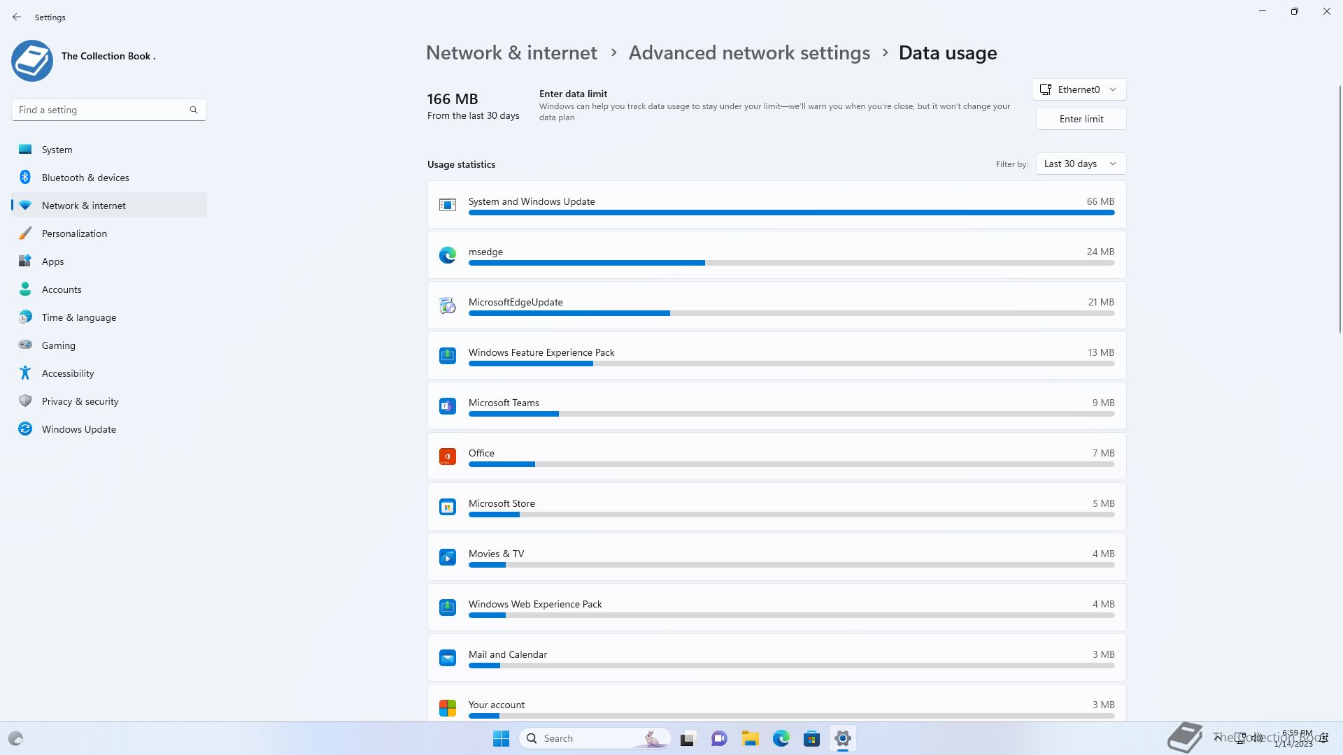Click the Mail and Calendar label

[x=508, y=654]
